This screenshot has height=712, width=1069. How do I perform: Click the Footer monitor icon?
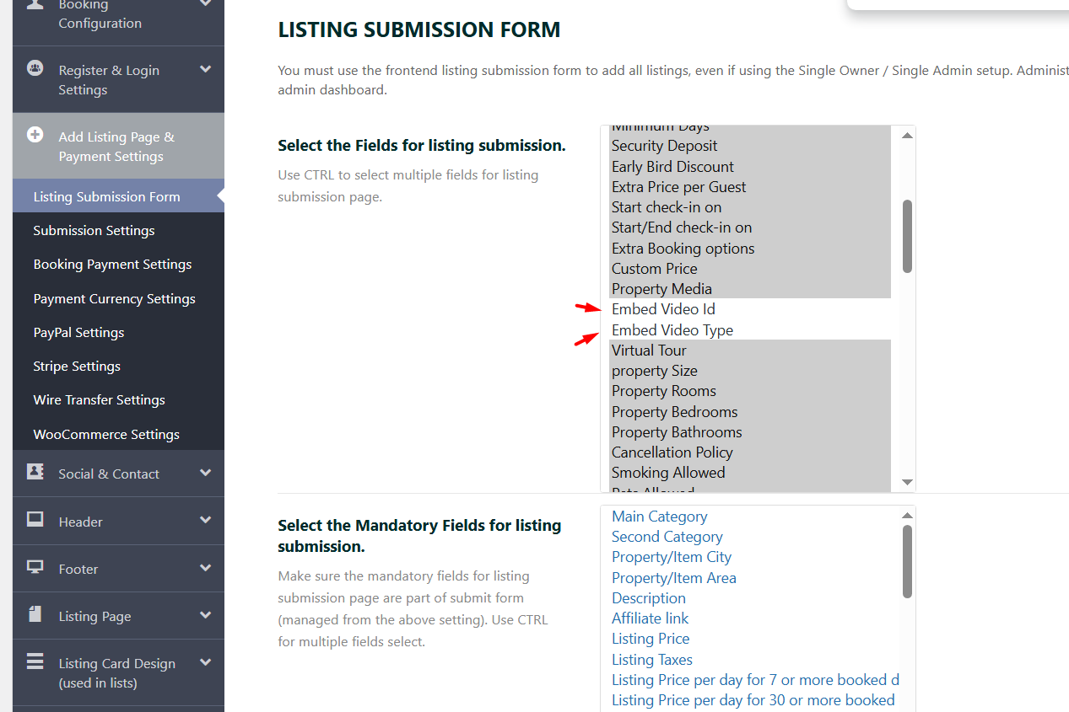(35, 567)
